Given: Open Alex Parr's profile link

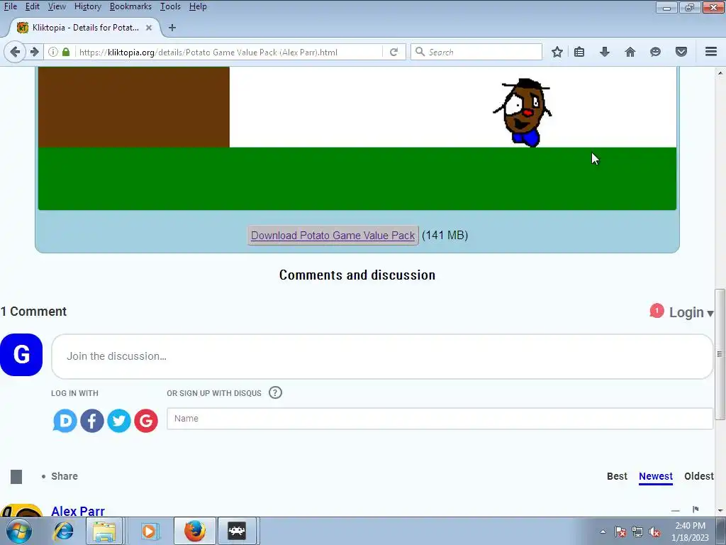Looking at the screenshot, I should [78, 511].
